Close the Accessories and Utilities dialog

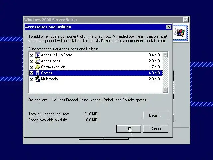tap(169, 27)
